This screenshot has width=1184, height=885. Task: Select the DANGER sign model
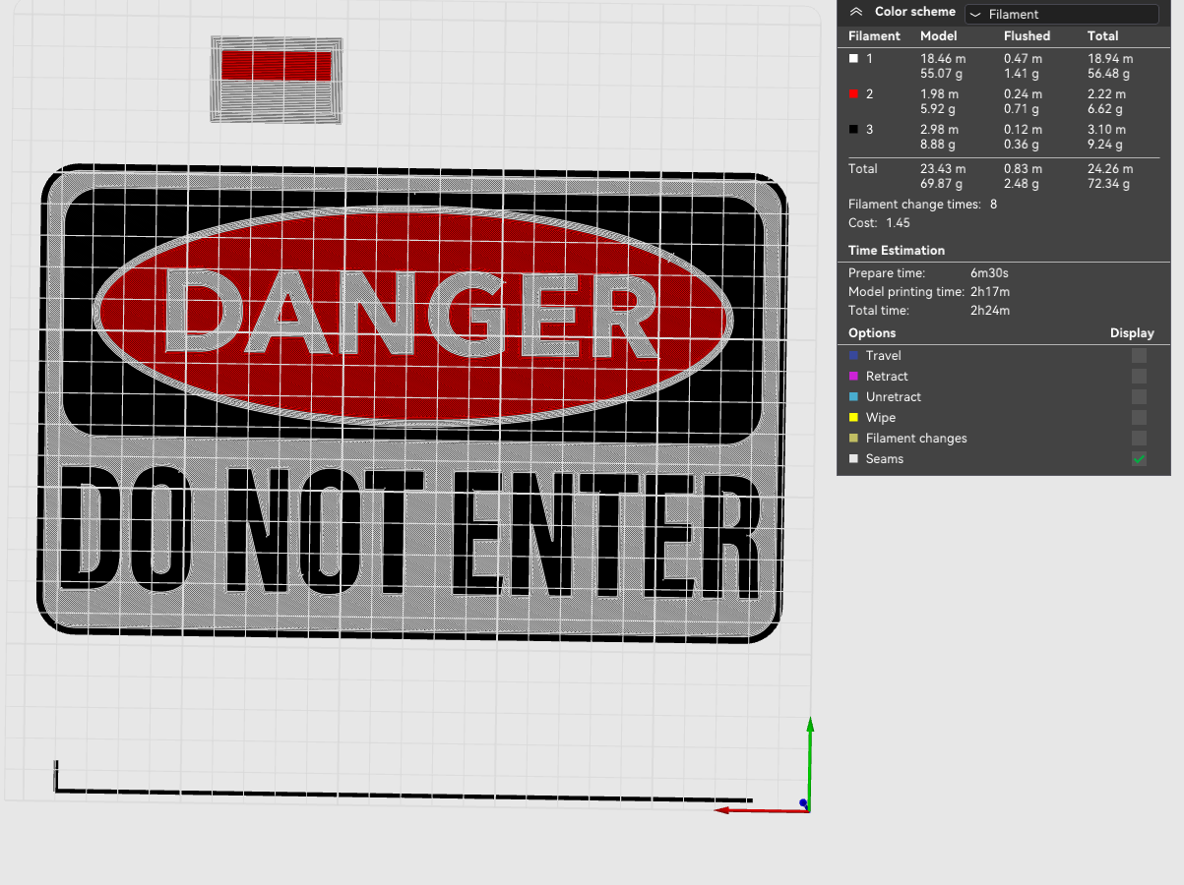413,403
